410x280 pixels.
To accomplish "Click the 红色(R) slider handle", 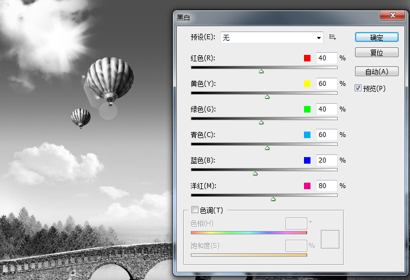I will [x=261, y=71].
